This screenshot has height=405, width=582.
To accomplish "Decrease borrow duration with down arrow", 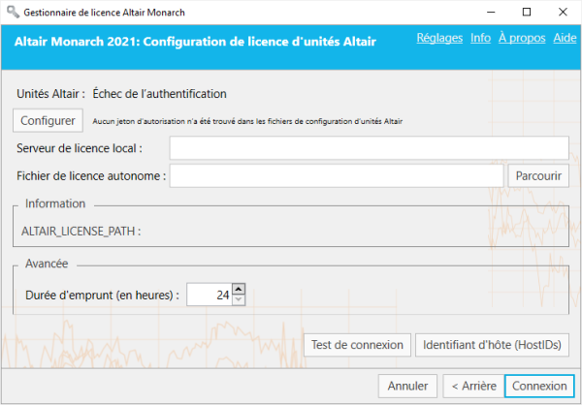I will tap(239, 300).
